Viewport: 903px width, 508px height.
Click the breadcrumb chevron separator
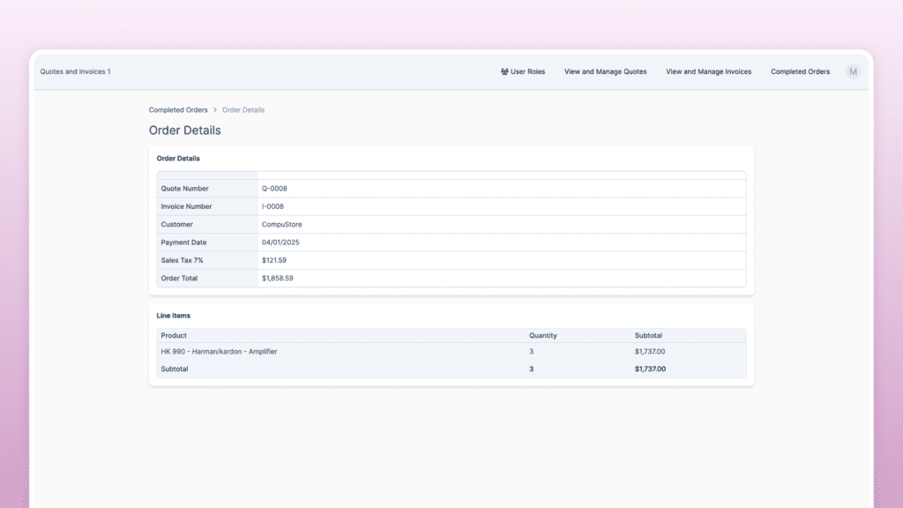[x=215, y=110]
